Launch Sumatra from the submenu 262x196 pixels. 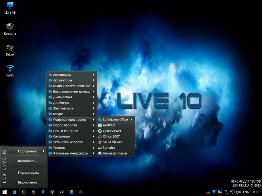109,148
